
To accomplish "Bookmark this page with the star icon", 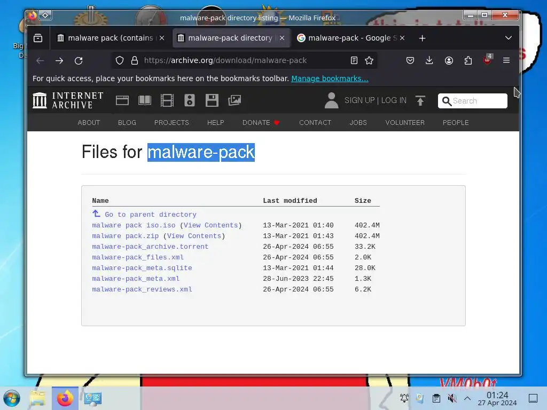I will [369, 60].
